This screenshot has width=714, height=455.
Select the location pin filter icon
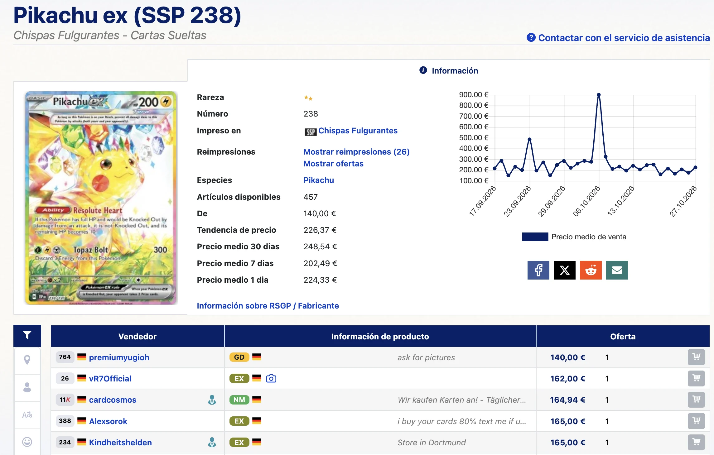27,360
